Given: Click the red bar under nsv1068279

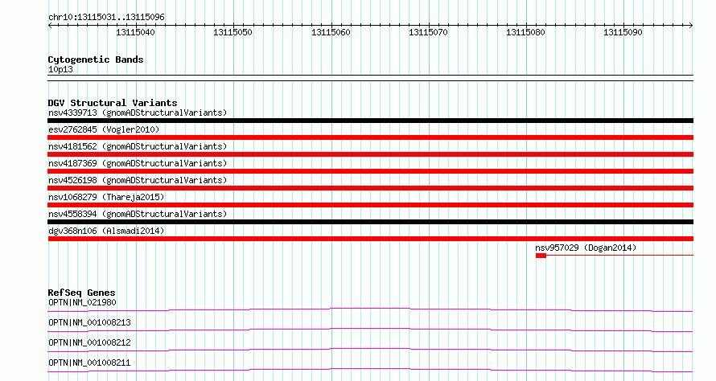Looking at the screenshot, I should pos(370,205).
